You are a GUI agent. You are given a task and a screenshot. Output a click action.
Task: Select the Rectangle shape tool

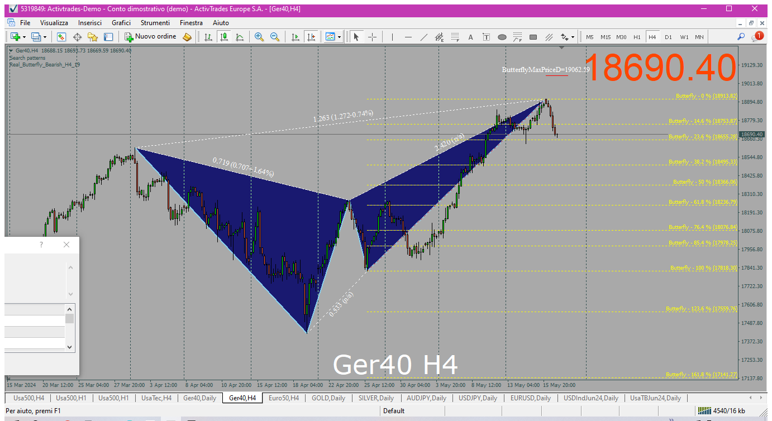(x=533, y=37)
